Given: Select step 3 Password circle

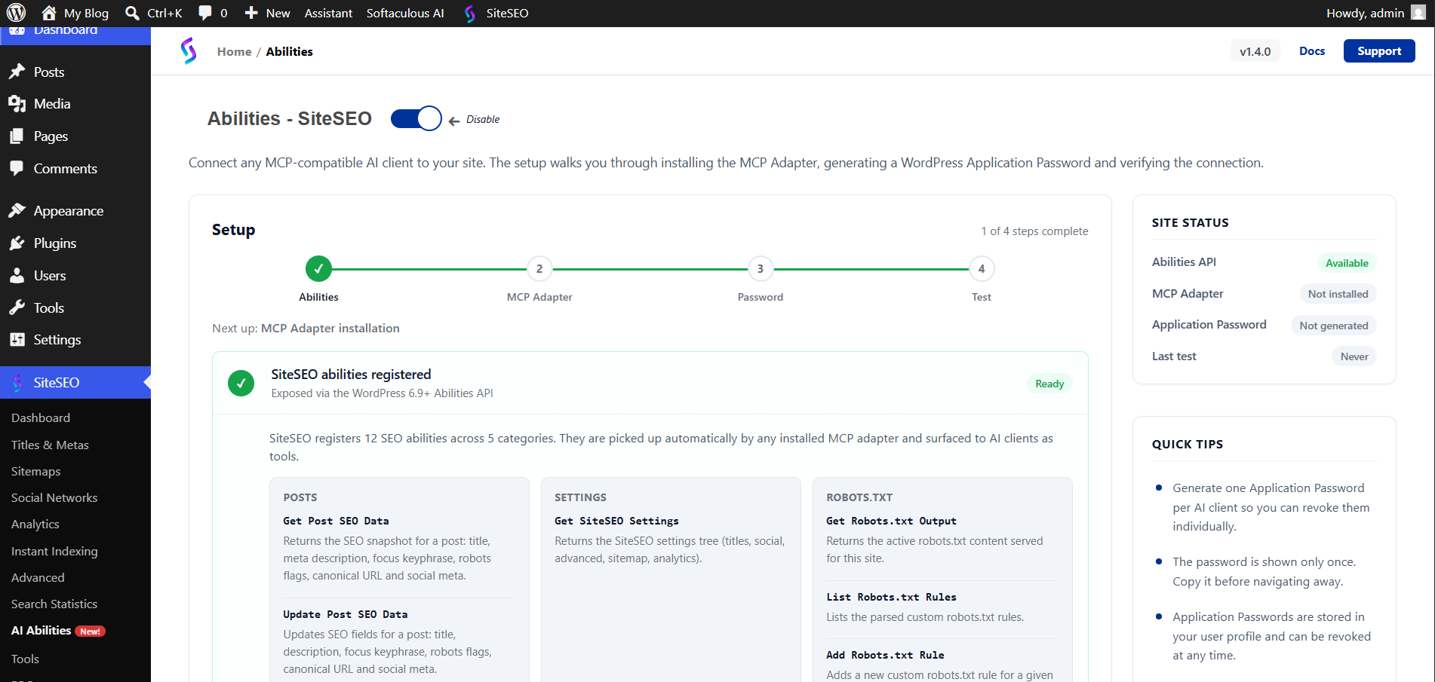Looking at the screenshot, I should click(761, 268).
